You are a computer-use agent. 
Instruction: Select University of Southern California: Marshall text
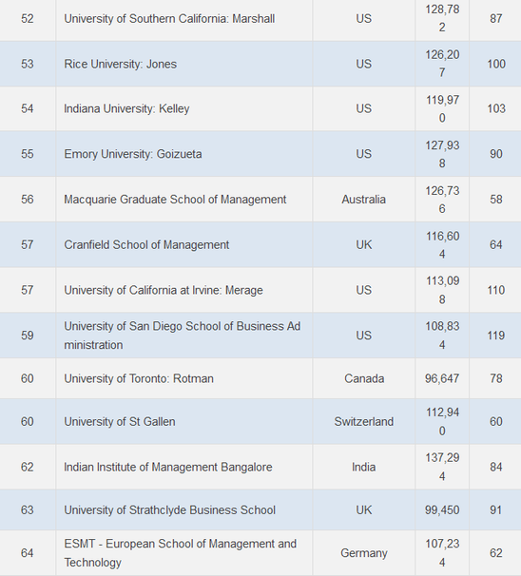pos(169,18)
